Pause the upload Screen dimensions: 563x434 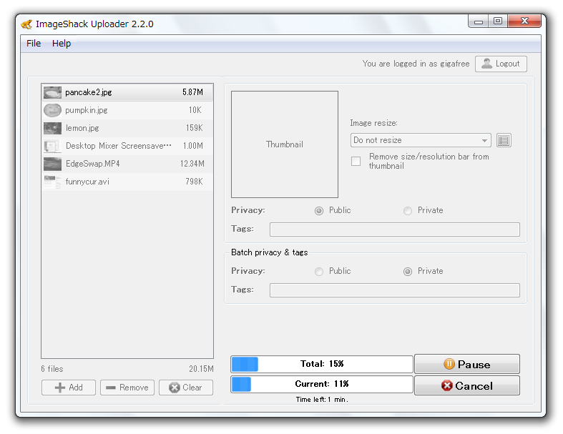click(x=467, y=364)
